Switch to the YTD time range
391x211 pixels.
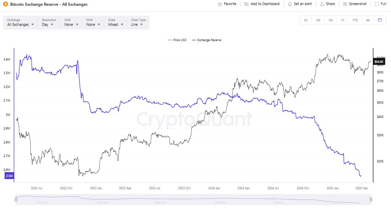tap(355, 20)
